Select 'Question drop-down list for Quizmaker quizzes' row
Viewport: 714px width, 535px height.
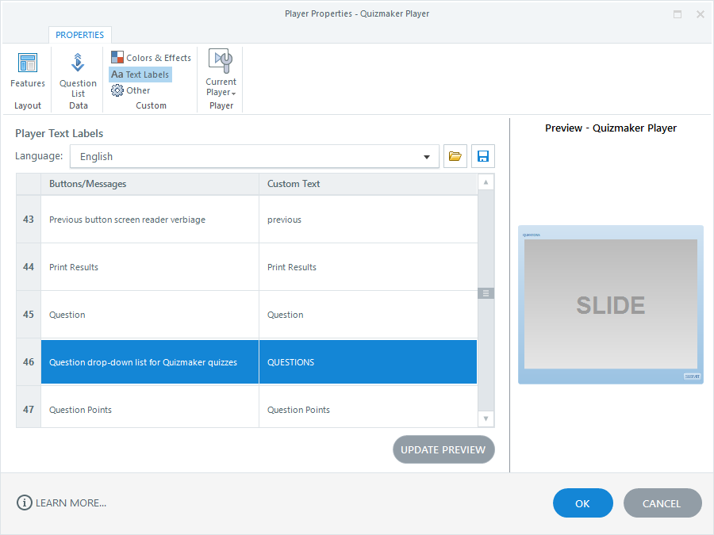coord(150,362)
